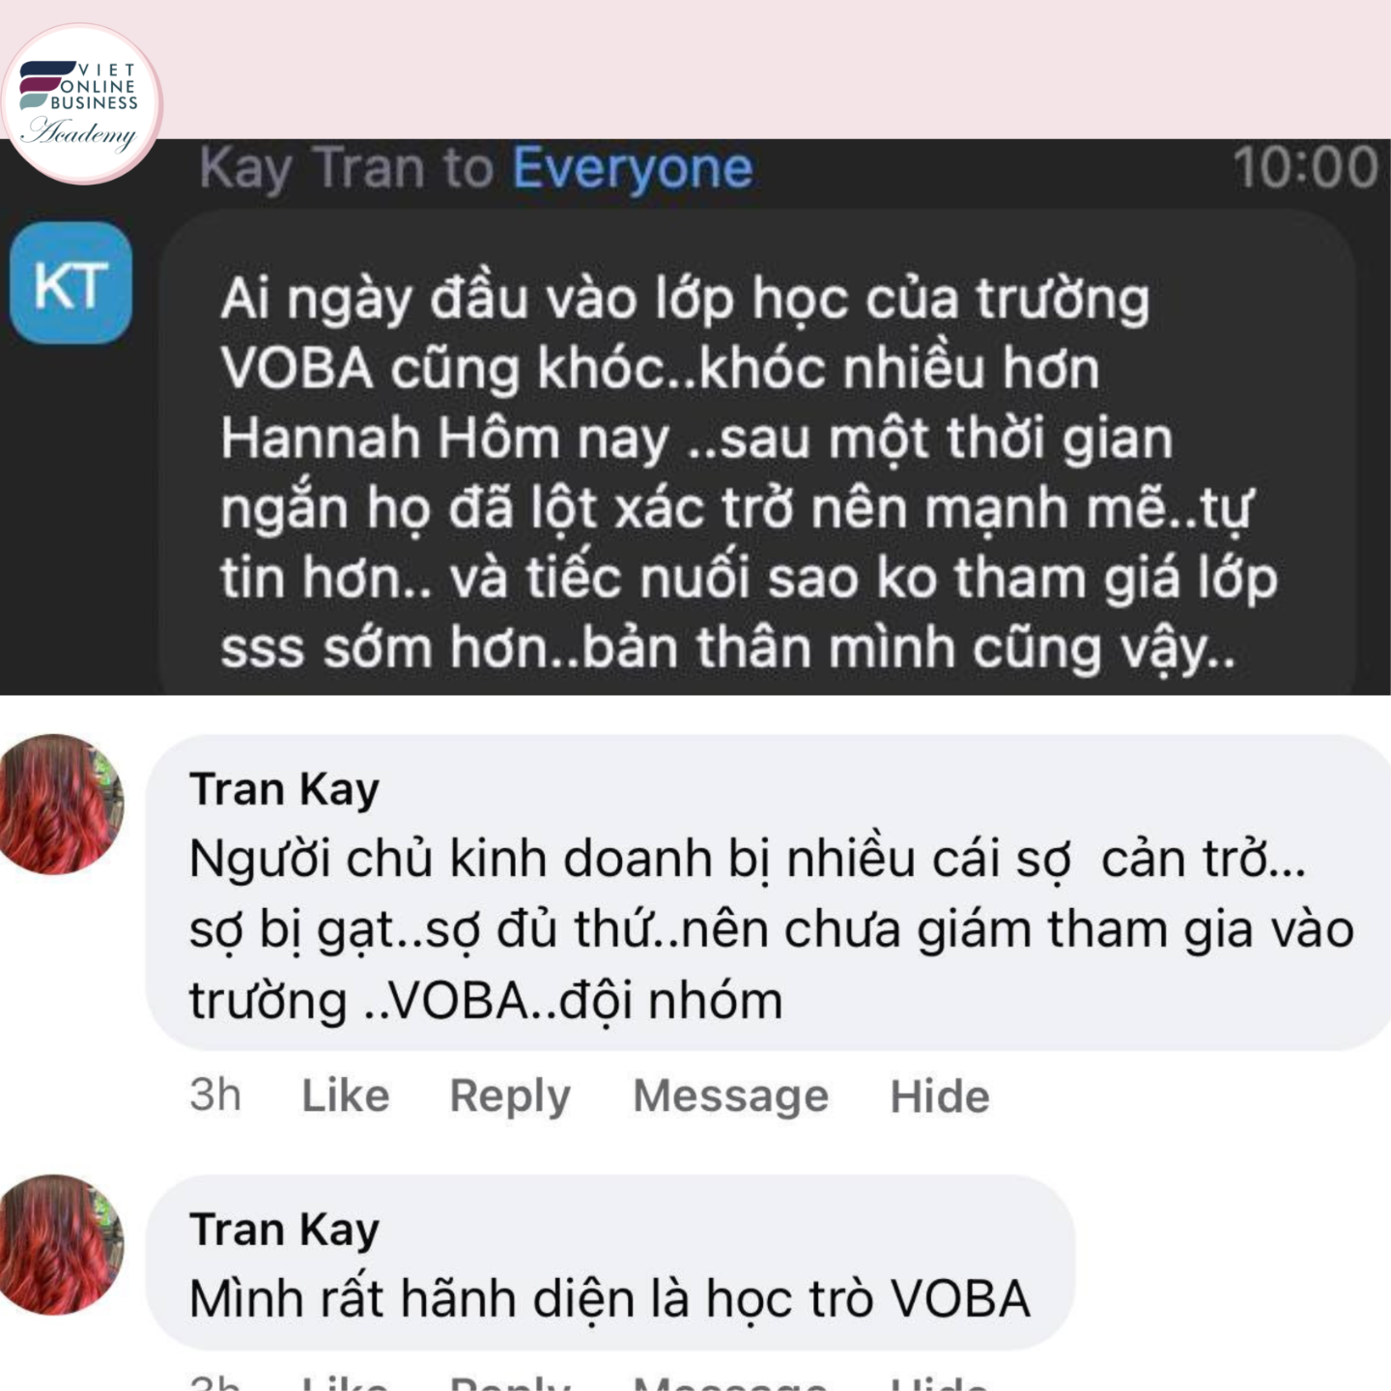Reply to the second Tran Kay comment

[510, 1383]
